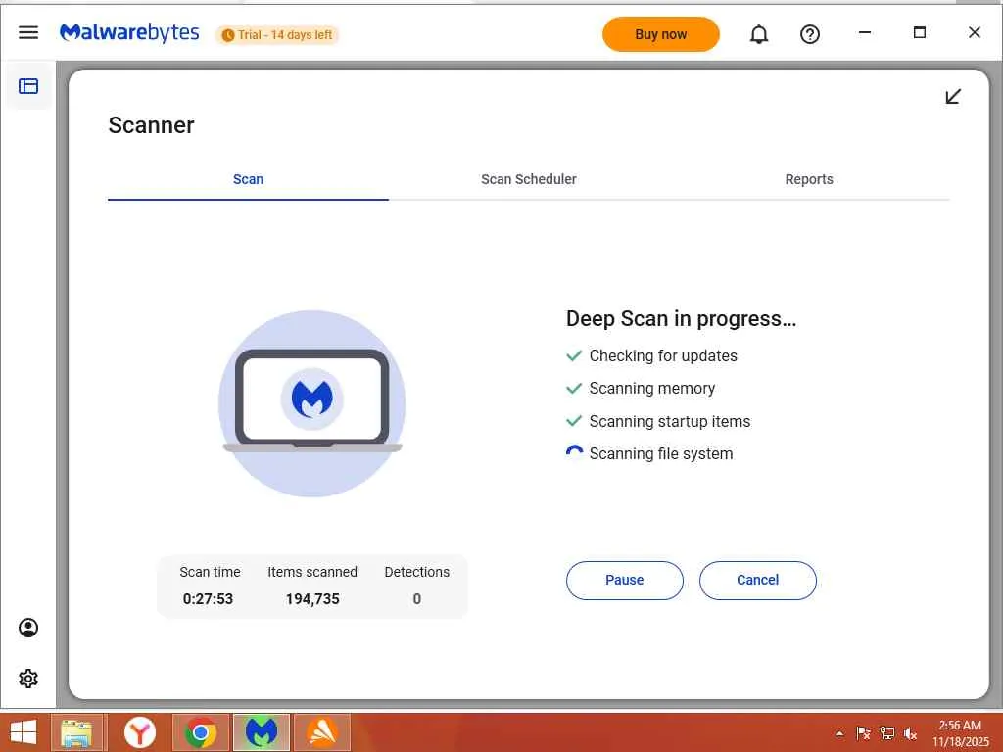Click the muted volume tray icon
This screenshot has width=1003, height=752.
(x=910, y=733)
